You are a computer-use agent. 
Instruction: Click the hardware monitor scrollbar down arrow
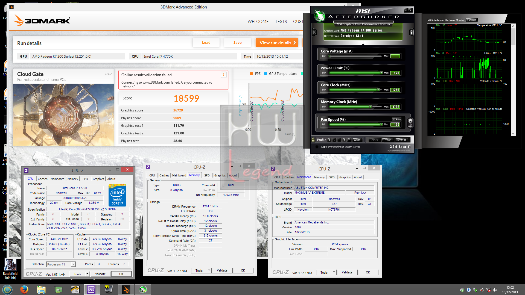coord(513,134)
